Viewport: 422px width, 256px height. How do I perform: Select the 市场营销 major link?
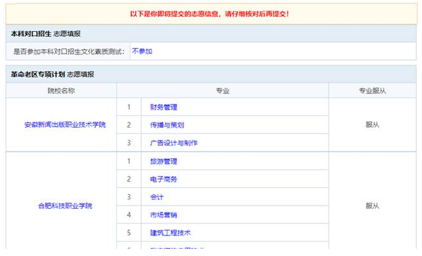pyautogui.click(x=163, y=215)
